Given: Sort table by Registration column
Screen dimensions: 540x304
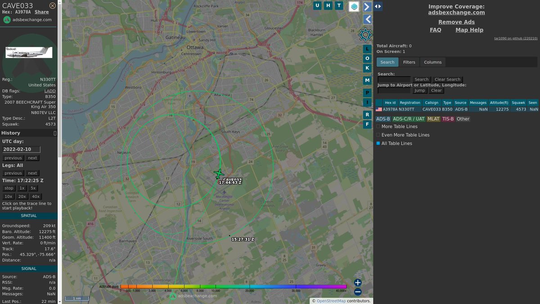Looking at the screenshot, I should pyautogui.click(x=410, y=103).
